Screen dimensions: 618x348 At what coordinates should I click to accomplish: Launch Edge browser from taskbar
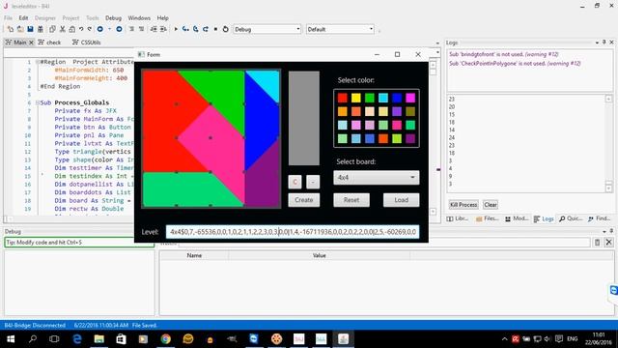pos(77,339)
